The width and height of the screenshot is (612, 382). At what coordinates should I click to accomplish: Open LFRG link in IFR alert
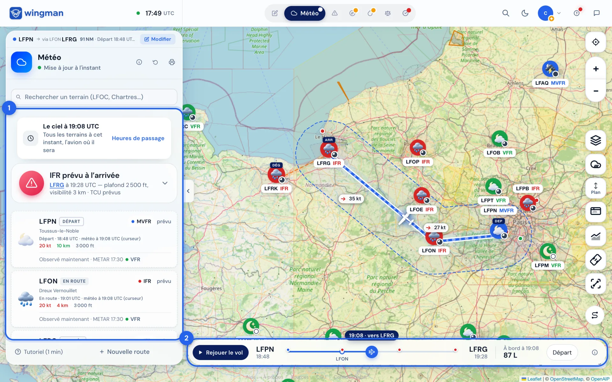[x=57, y=185]
